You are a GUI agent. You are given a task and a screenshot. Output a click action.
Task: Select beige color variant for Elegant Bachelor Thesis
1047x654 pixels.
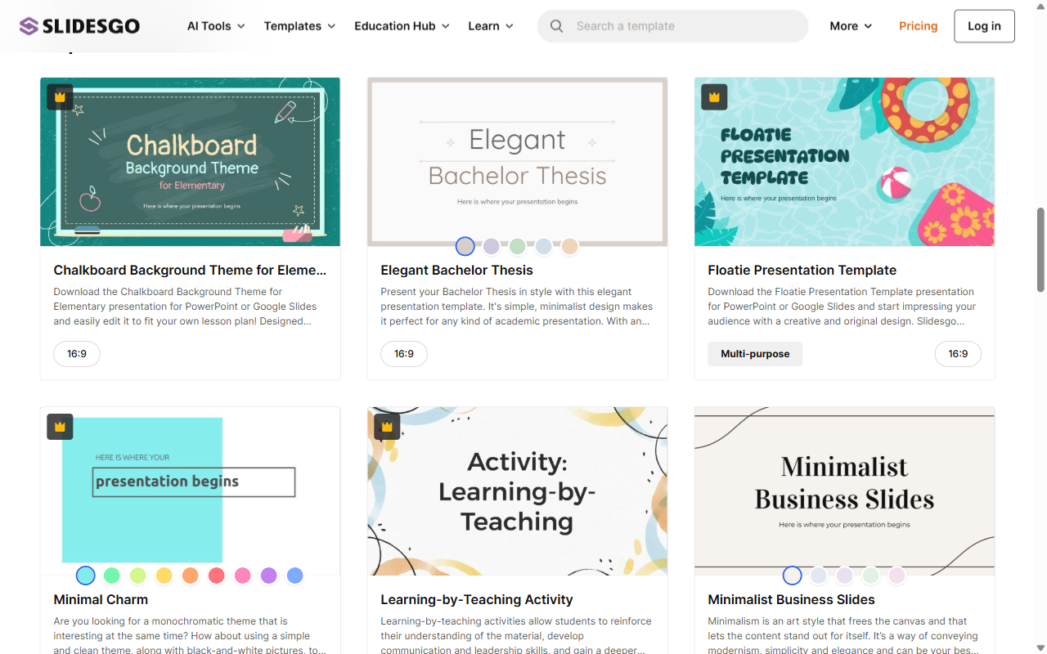point(465,246)
